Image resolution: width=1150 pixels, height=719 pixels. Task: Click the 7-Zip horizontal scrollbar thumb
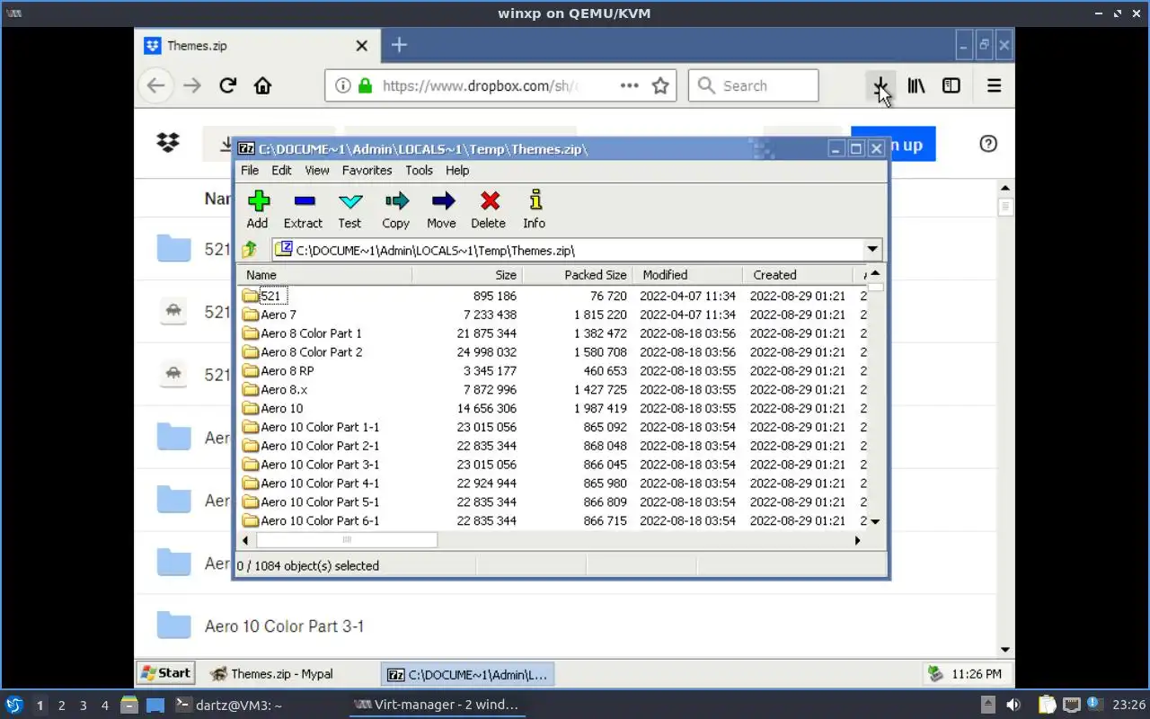click(347, 540)
